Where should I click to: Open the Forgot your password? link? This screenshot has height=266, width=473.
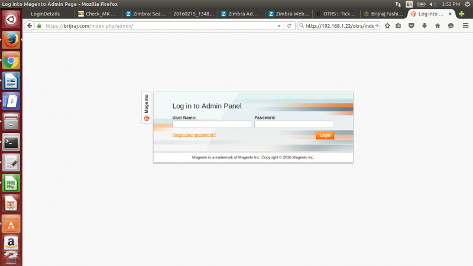coord(194,135)
